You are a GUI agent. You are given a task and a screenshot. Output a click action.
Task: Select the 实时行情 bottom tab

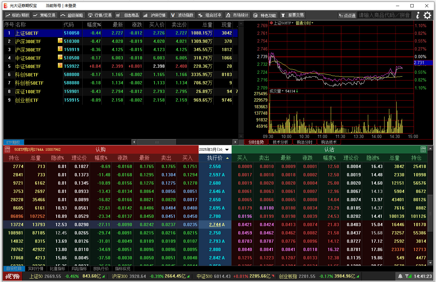(36, 269)
